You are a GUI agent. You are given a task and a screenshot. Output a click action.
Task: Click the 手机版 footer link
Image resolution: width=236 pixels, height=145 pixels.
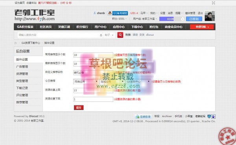(x=178, y=116)
